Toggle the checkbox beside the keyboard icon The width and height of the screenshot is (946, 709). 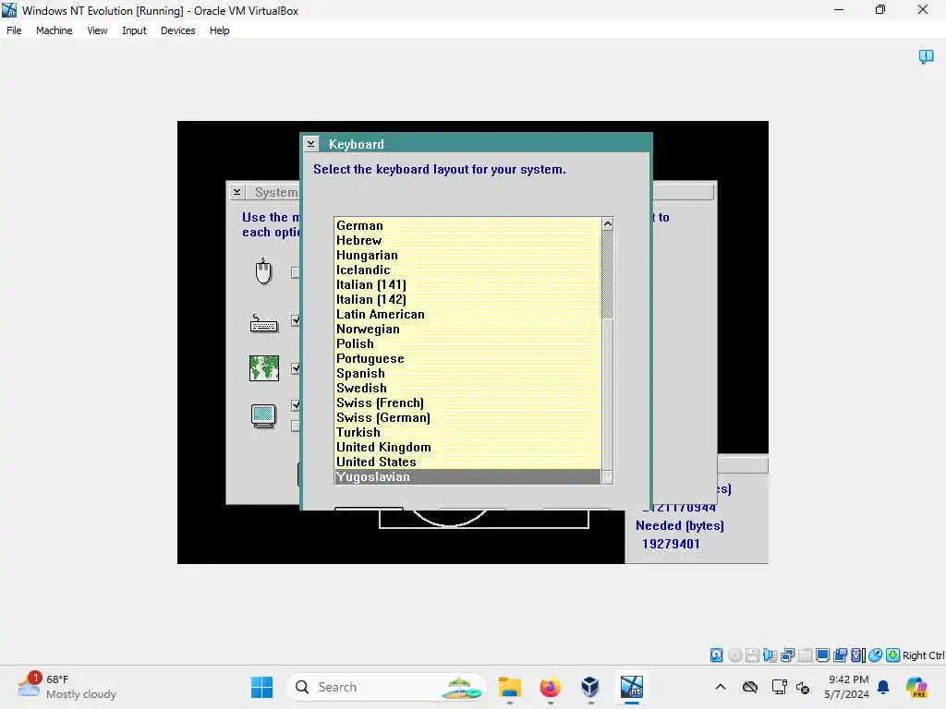[x=295, y=320]
